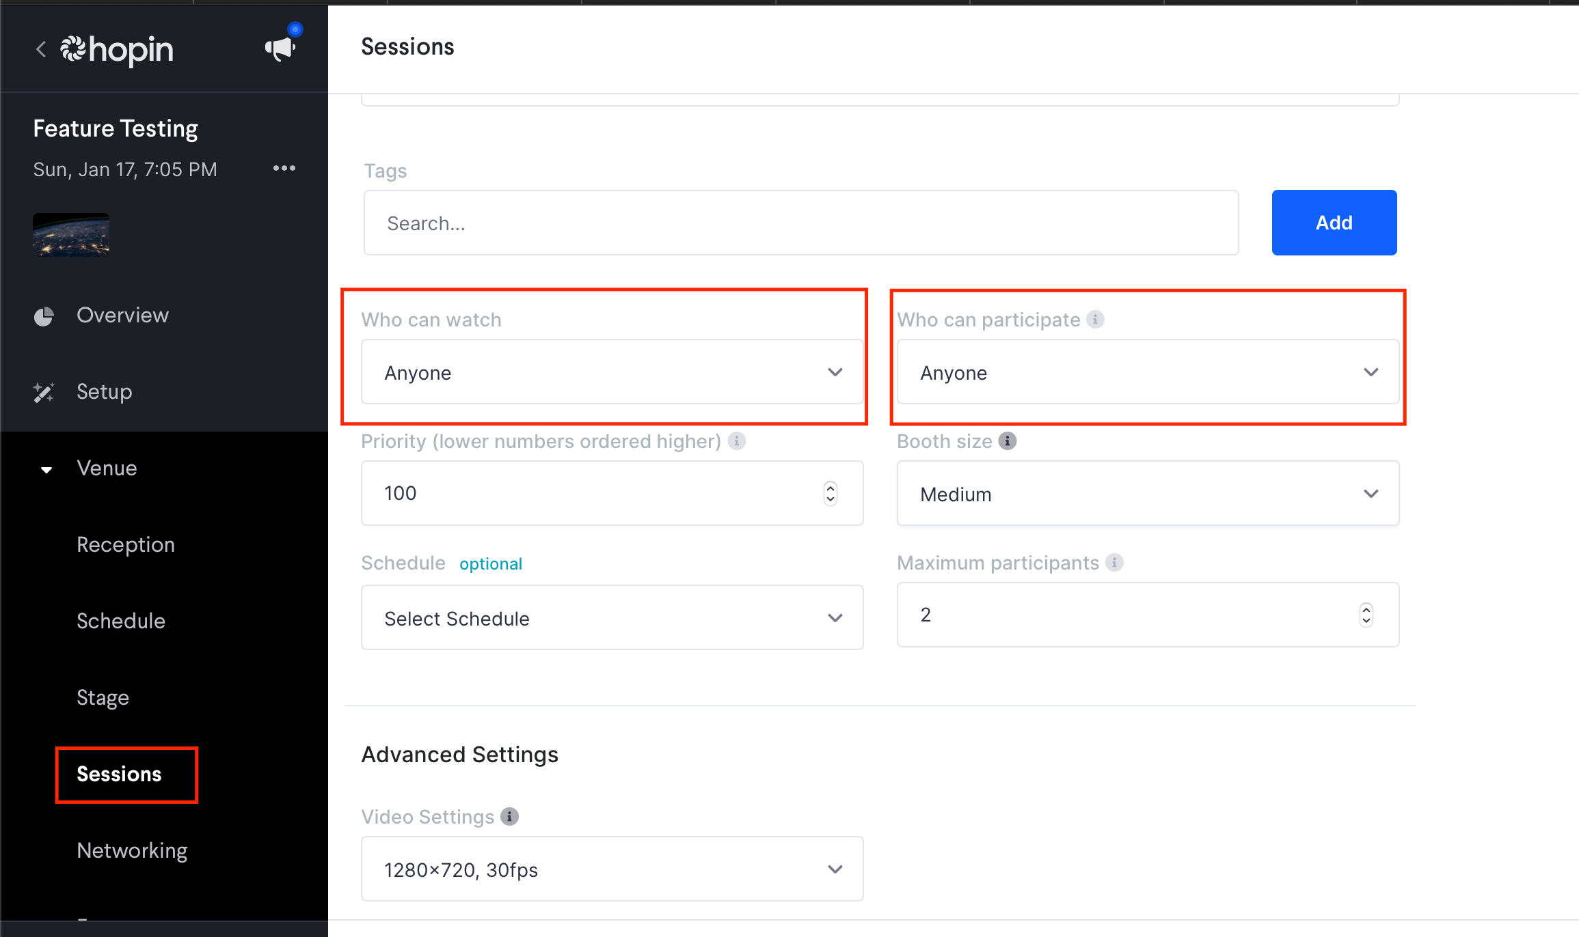Click the Video Settings info icon
The image size is (1579, 937).
tap(510, 816)
